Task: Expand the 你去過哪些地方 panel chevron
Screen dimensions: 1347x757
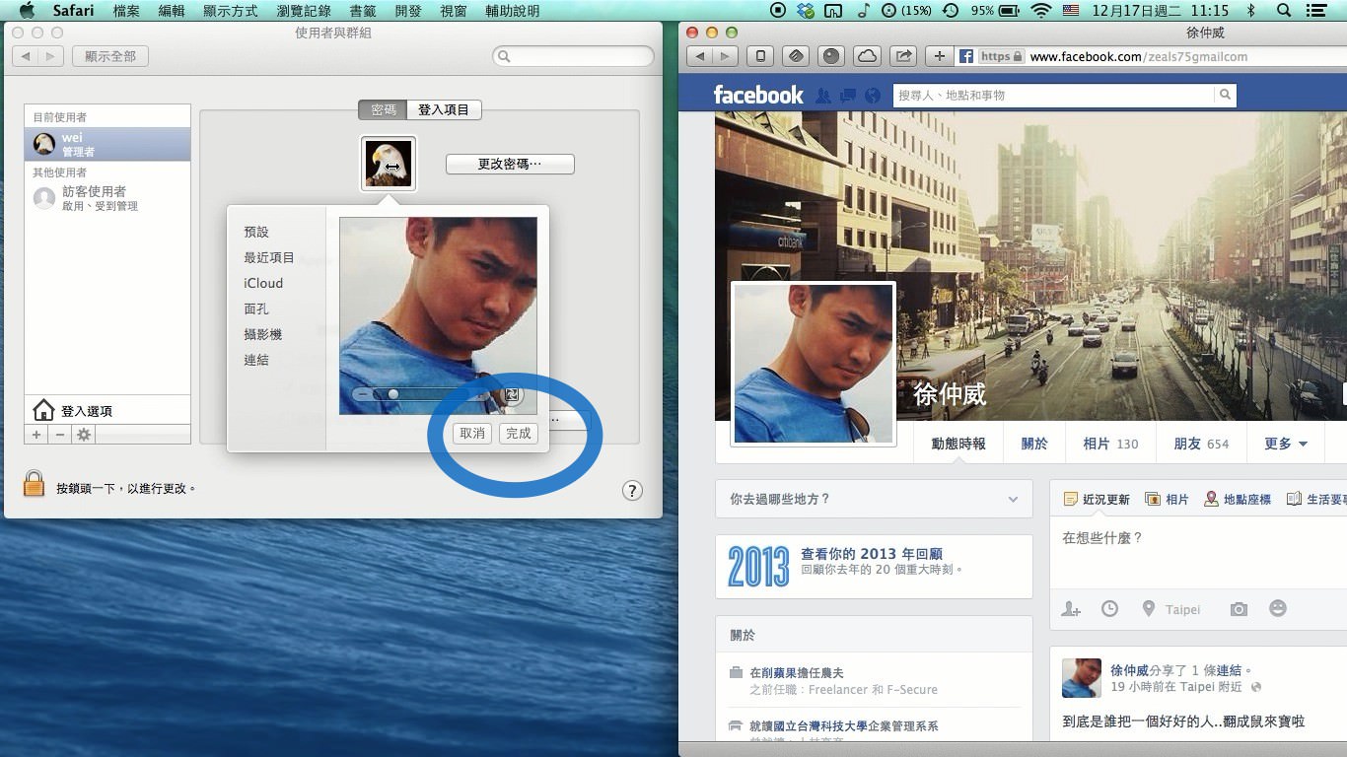Action: pos(1013,500)
